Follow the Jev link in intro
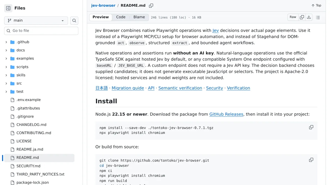The width and height of the screenshot is (330, 185). [x=216, y=30]
